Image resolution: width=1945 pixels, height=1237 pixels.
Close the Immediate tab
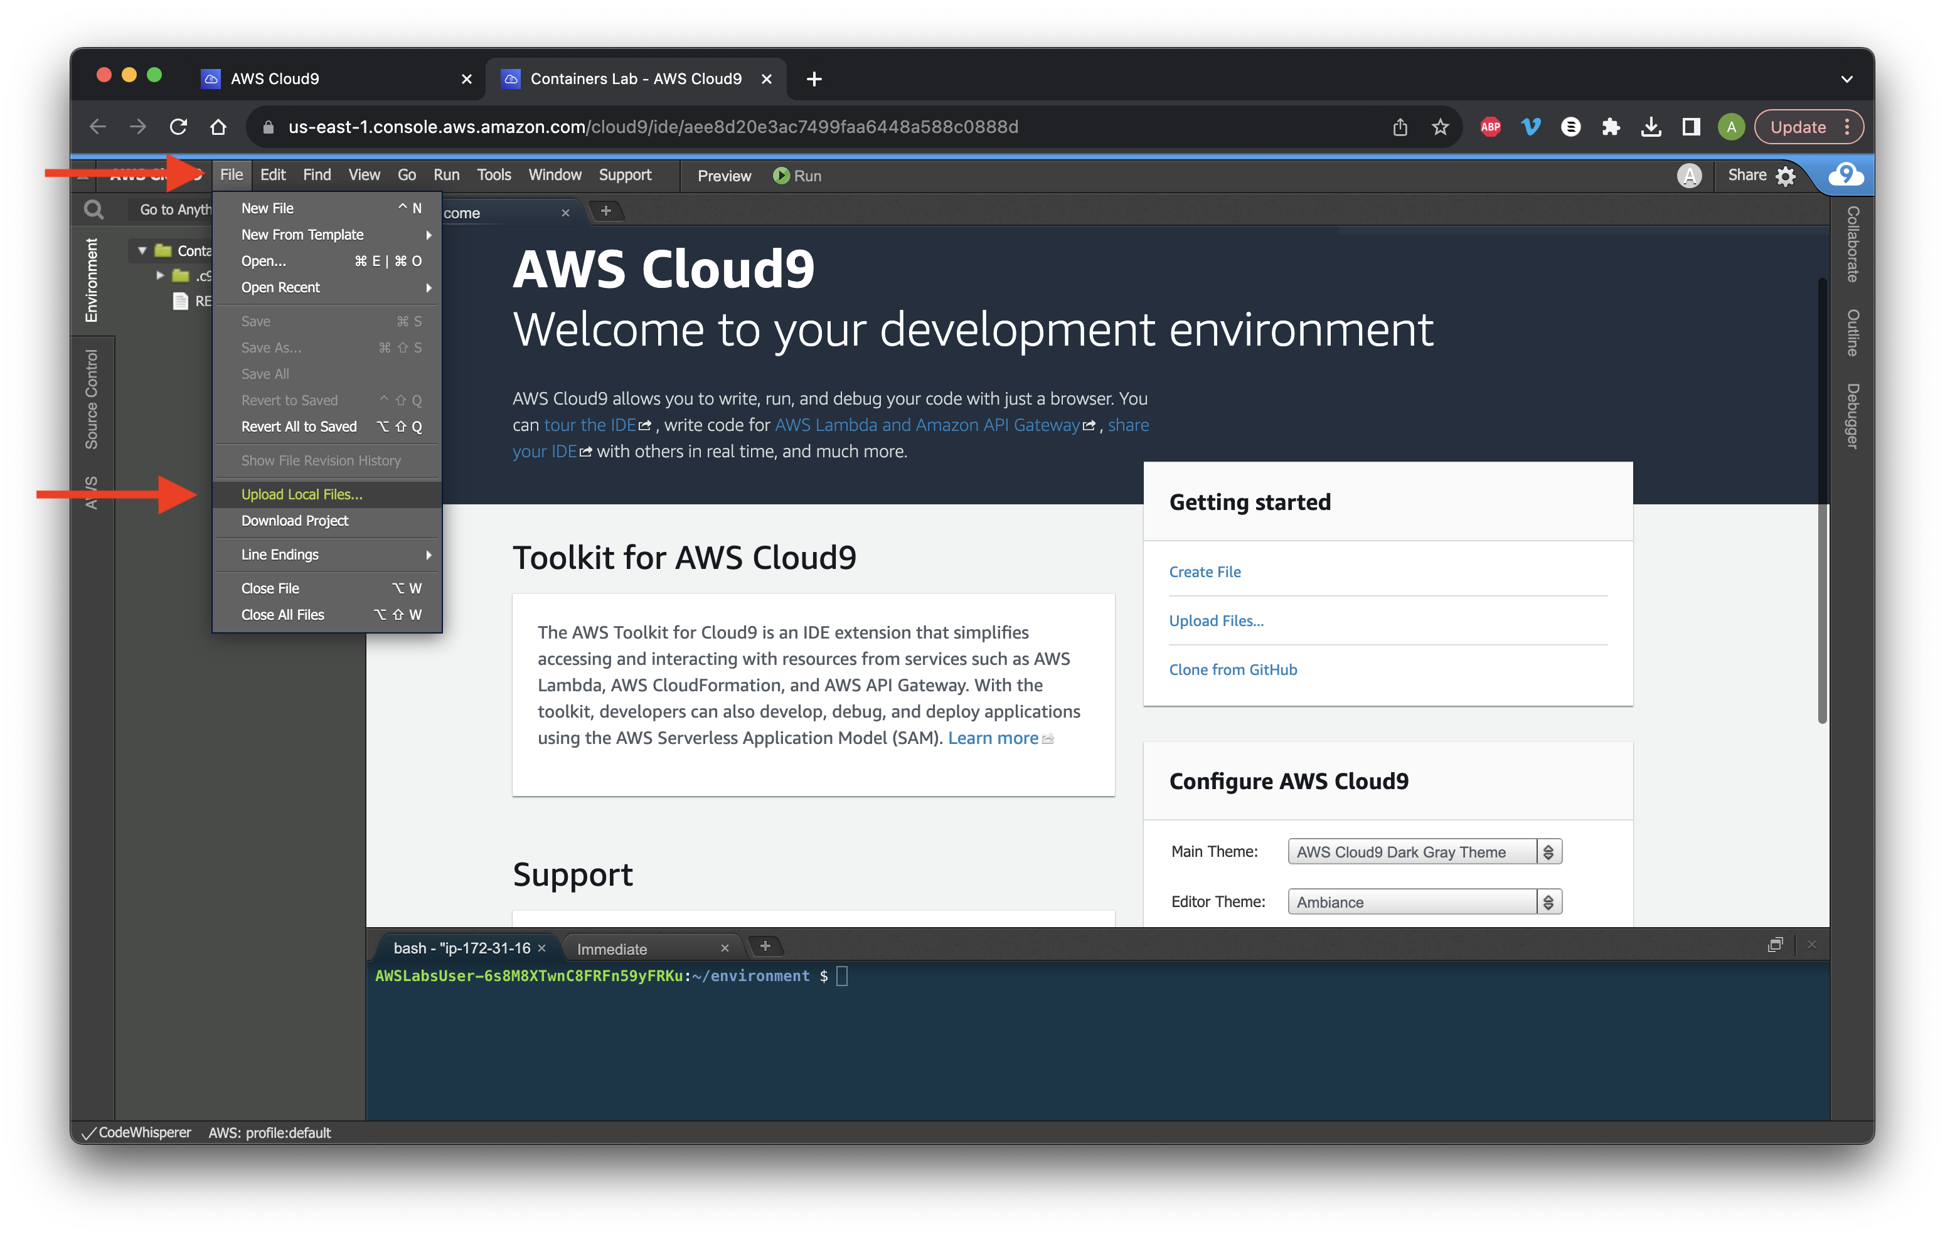[x=725, y=948]
